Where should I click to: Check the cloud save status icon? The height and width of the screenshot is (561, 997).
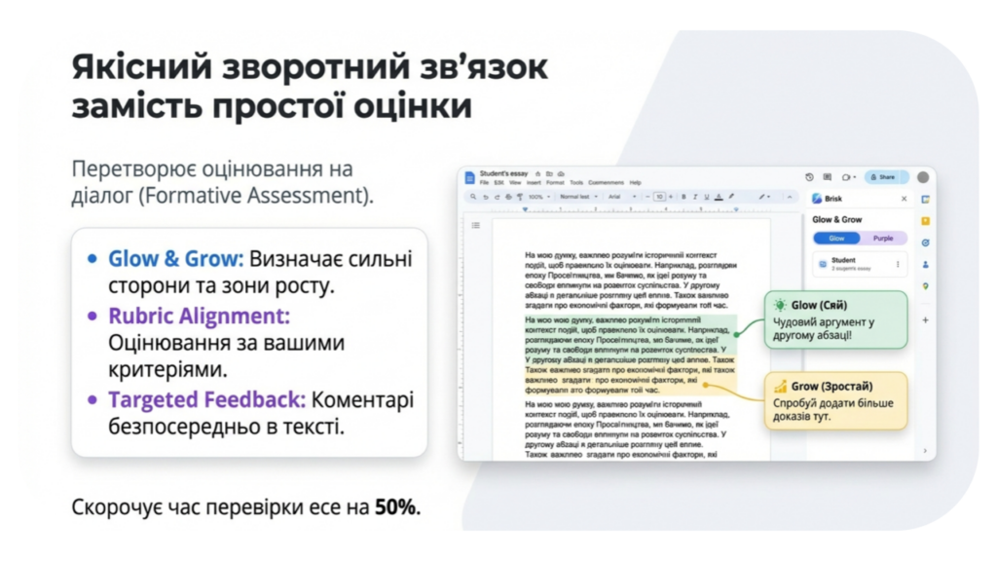pyautogui.click(x=561, y=173)
